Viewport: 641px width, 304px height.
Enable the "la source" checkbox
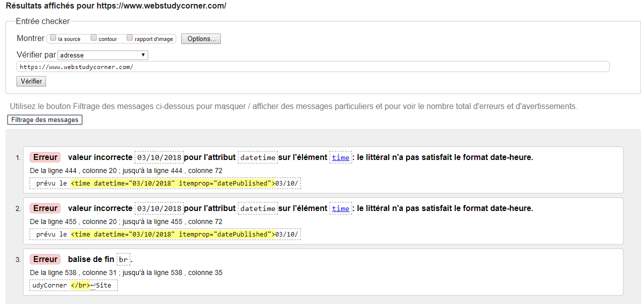[x=53, y=38]
